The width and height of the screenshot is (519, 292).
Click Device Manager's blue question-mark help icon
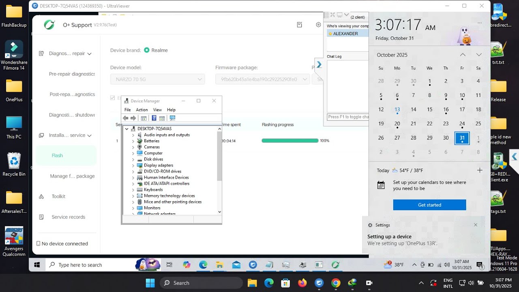pos(154,118)
